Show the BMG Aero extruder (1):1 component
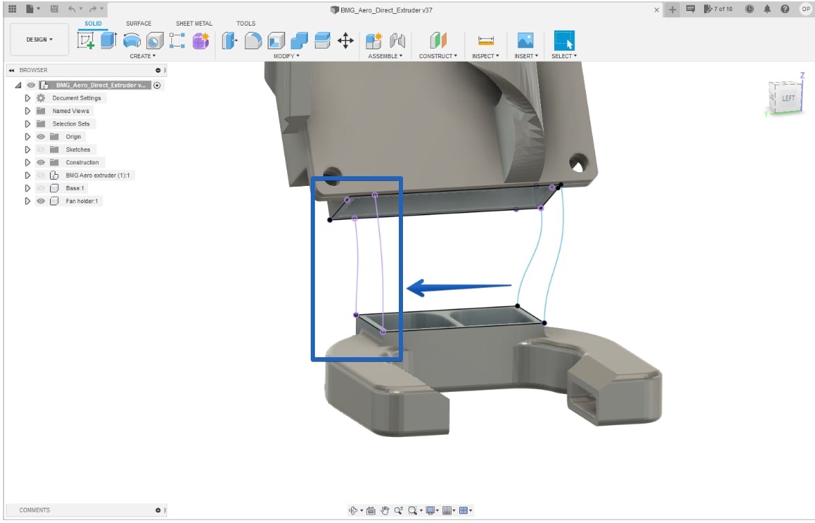This screenshot has width=815, height=523. (40, 175)
